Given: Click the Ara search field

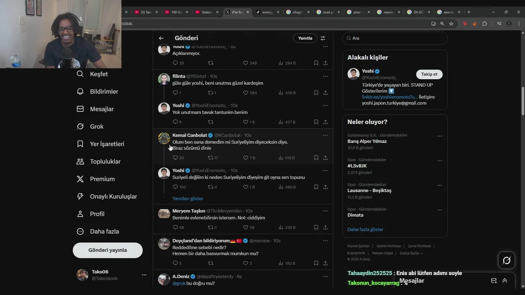Looking at the screenshot, I should [395, 38].
